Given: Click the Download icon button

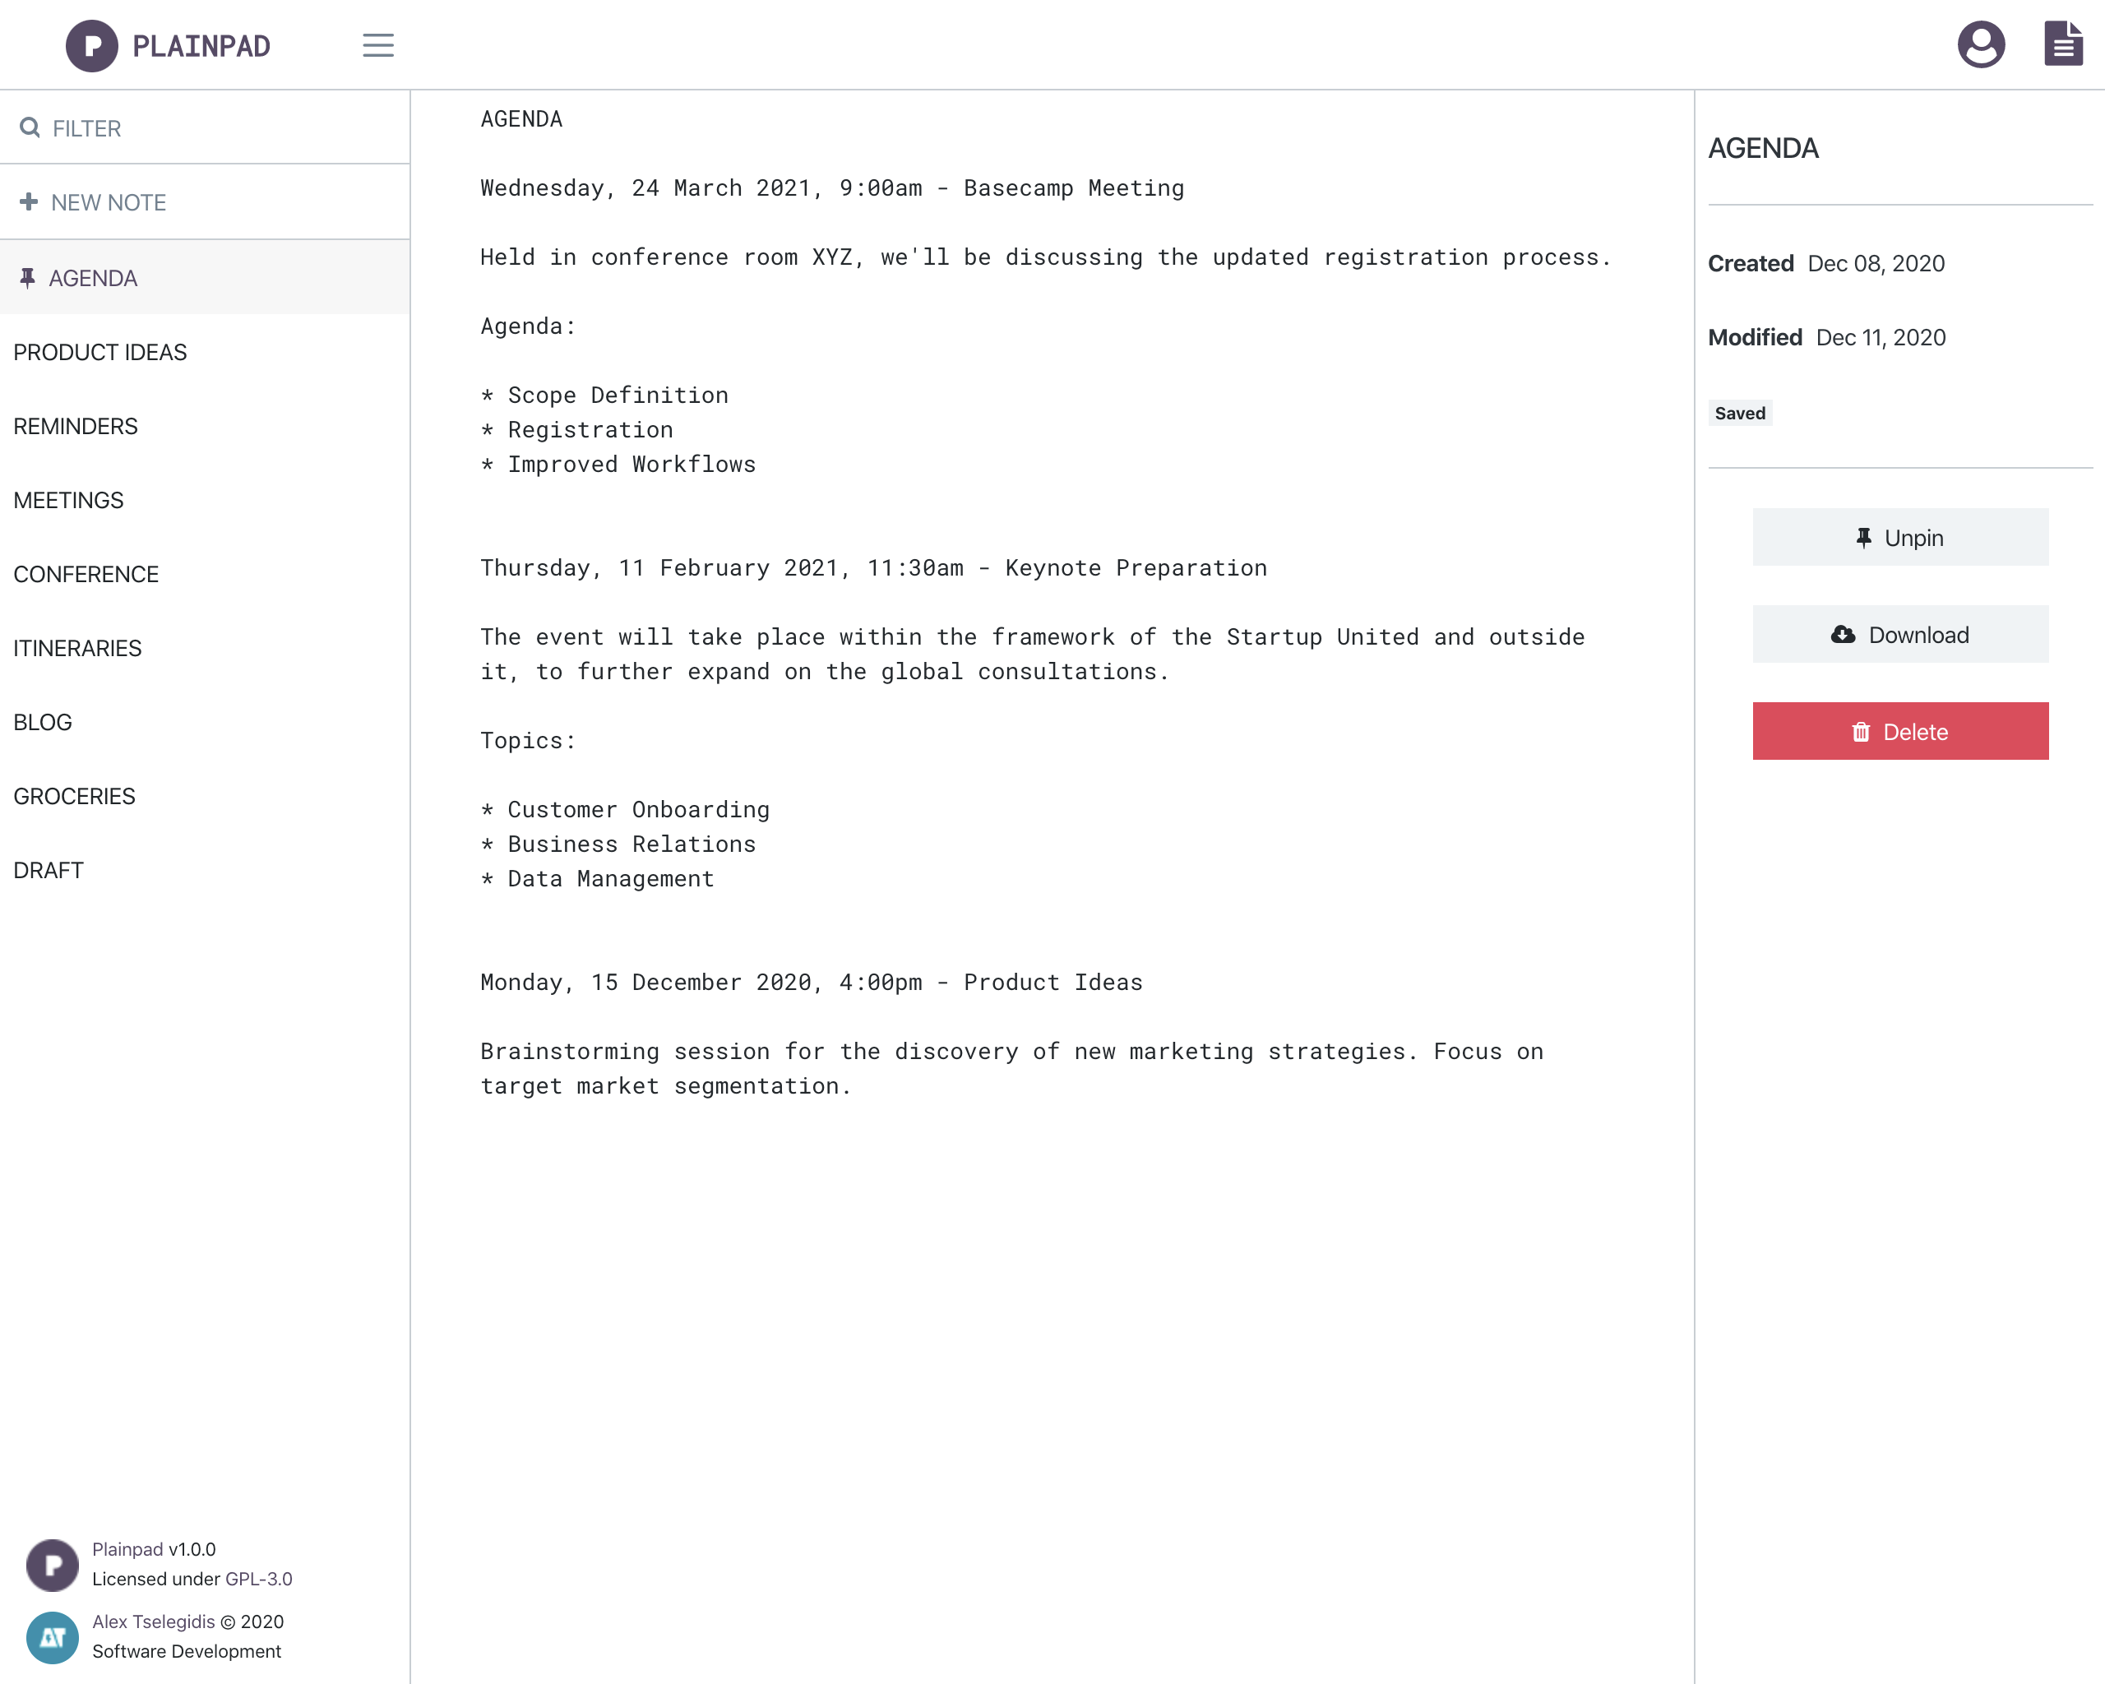Looking at the screenshot, I should click(1844, 634).
